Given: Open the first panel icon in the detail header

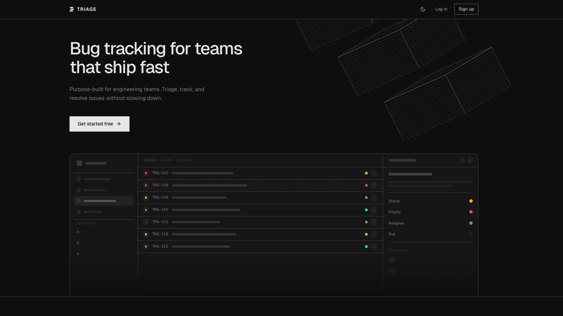Looking at the screenshot, I should coord(462,160).
